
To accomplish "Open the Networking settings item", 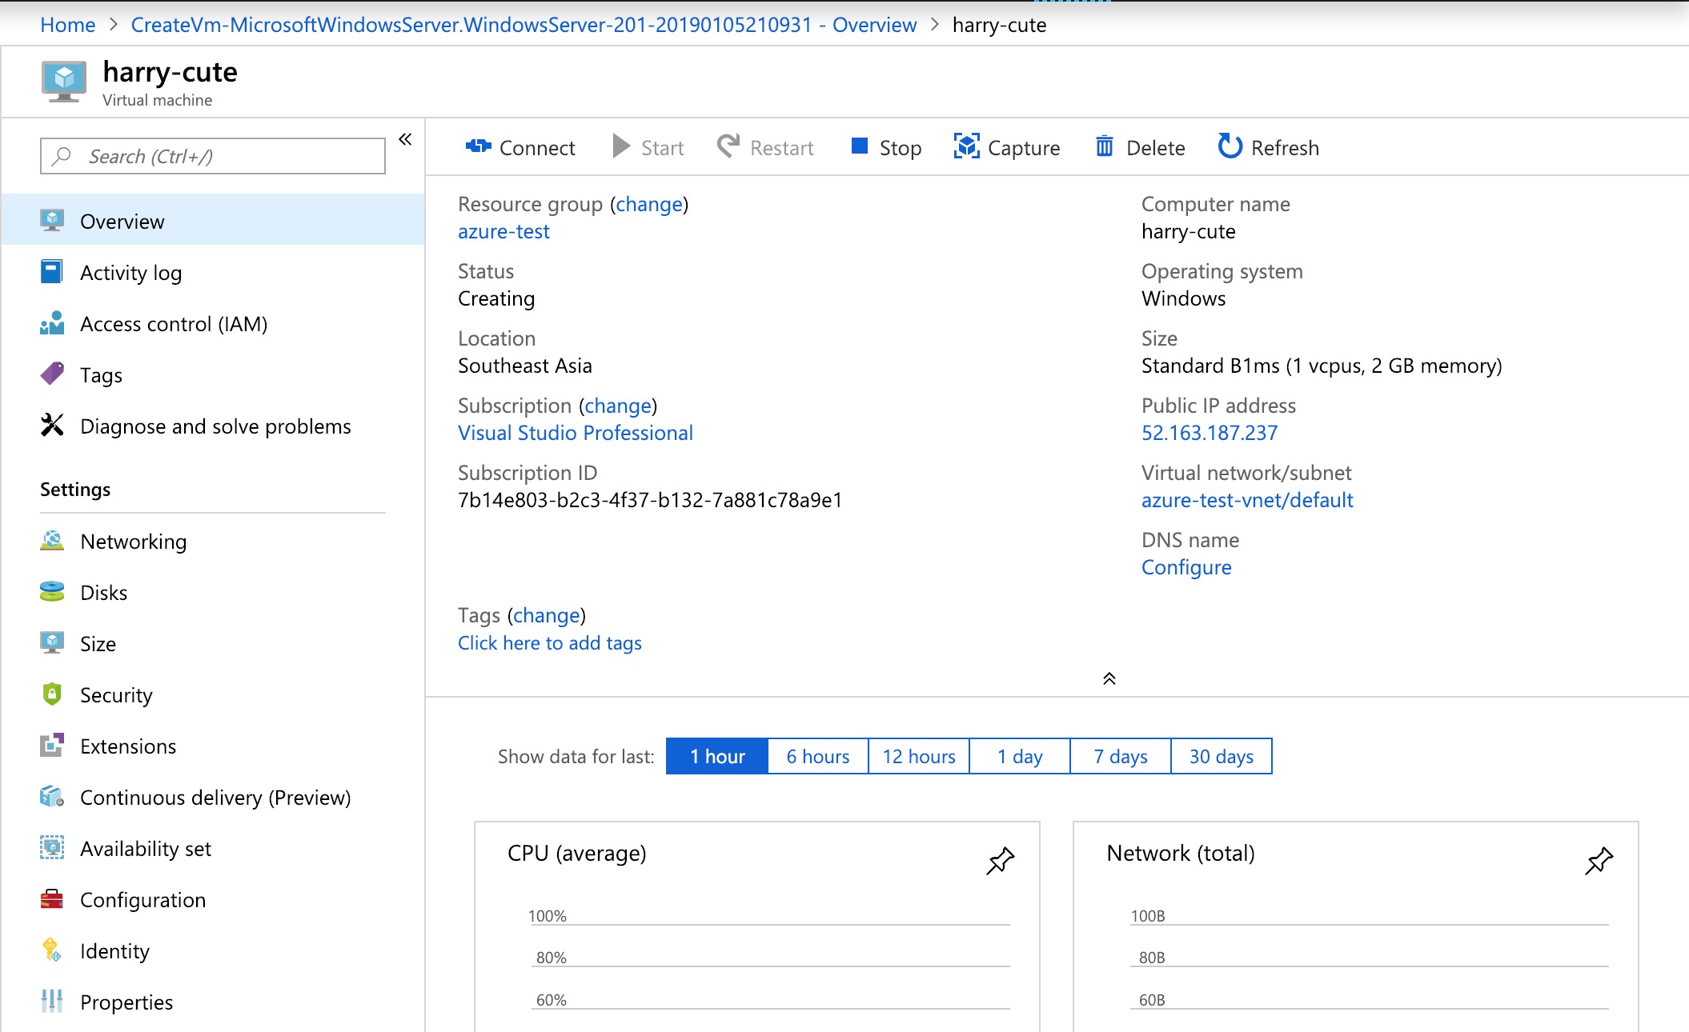I will tap(133, 542).
